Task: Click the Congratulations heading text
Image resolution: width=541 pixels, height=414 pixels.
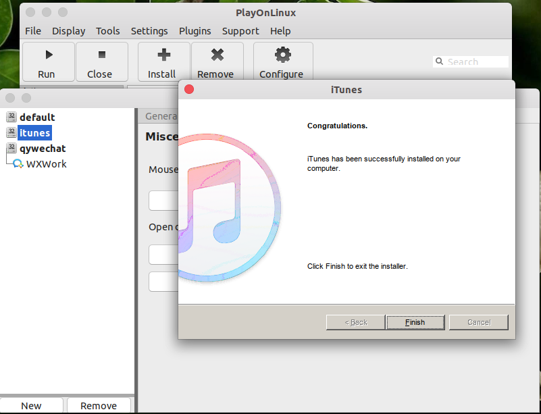Action: pyautogui.click(x=337, y=126)
